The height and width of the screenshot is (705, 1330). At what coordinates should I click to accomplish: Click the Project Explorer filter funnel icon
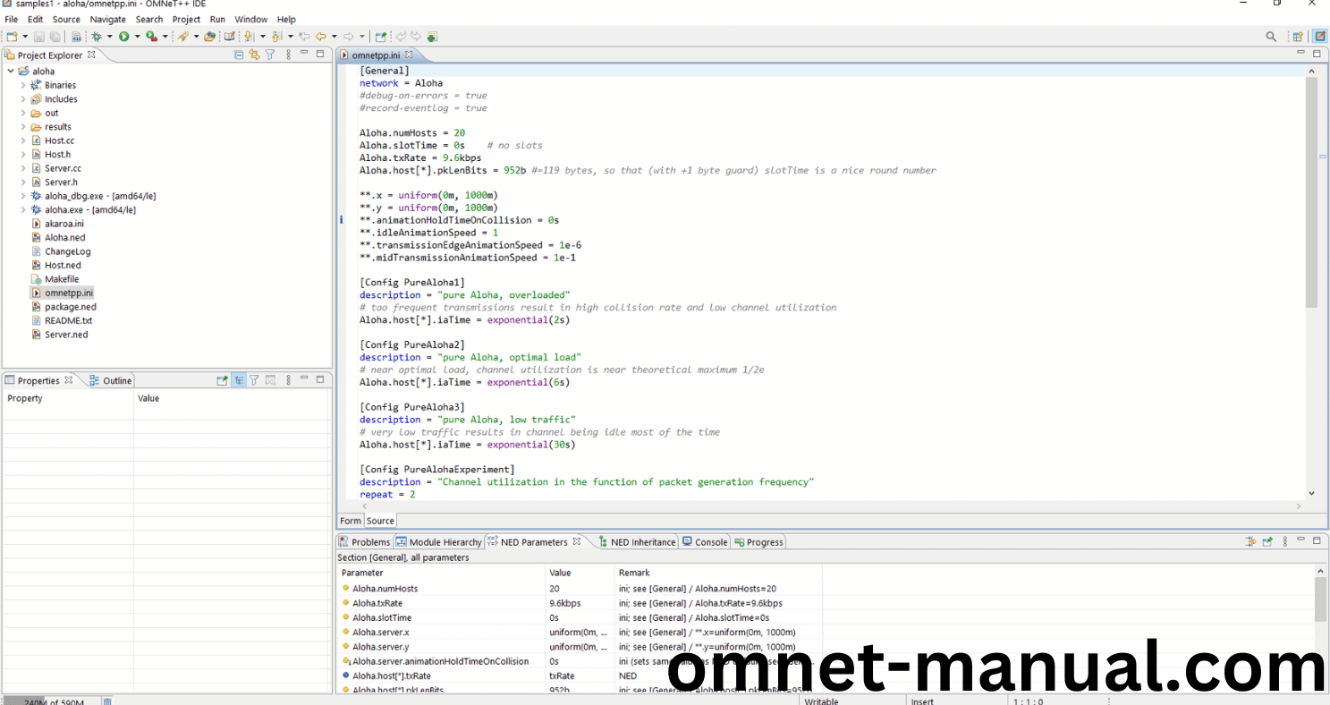tap(269, 55)
